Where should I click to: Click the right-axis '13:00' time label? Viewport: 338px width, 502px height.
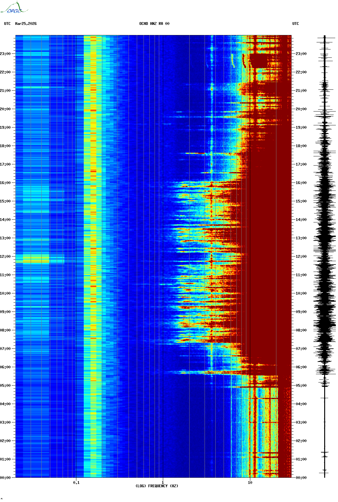[301, 238]
